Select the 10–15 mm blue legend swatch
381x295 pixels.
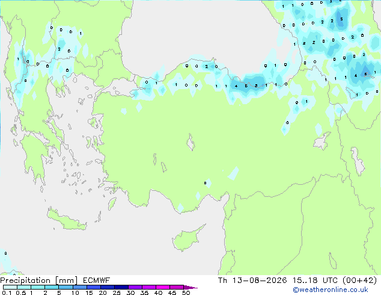click(x=79, y=287)
